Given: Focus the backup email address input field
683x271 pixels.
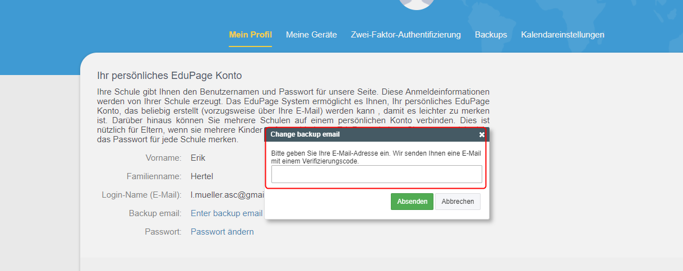Looking at the screenshot, I should coord(377,174).
